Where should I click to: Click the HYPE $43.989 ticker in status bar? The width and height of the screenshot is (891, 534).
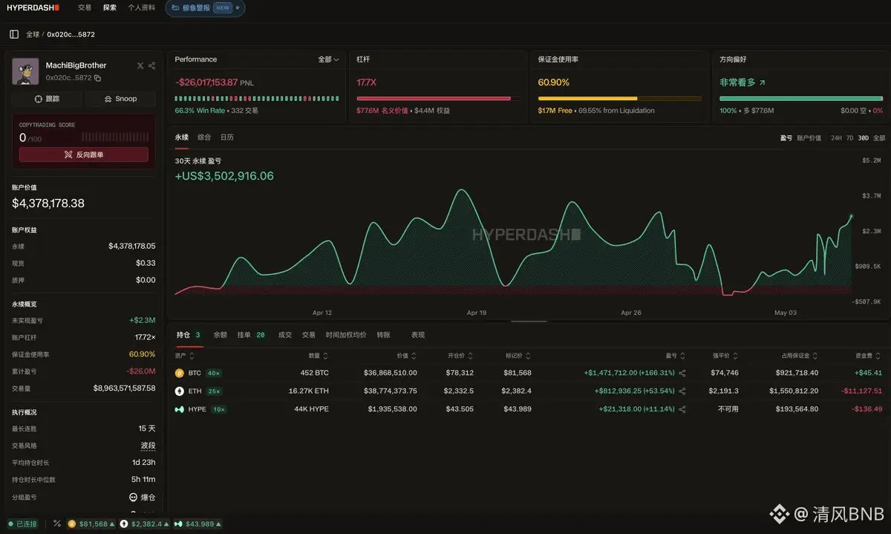[197, 524]
